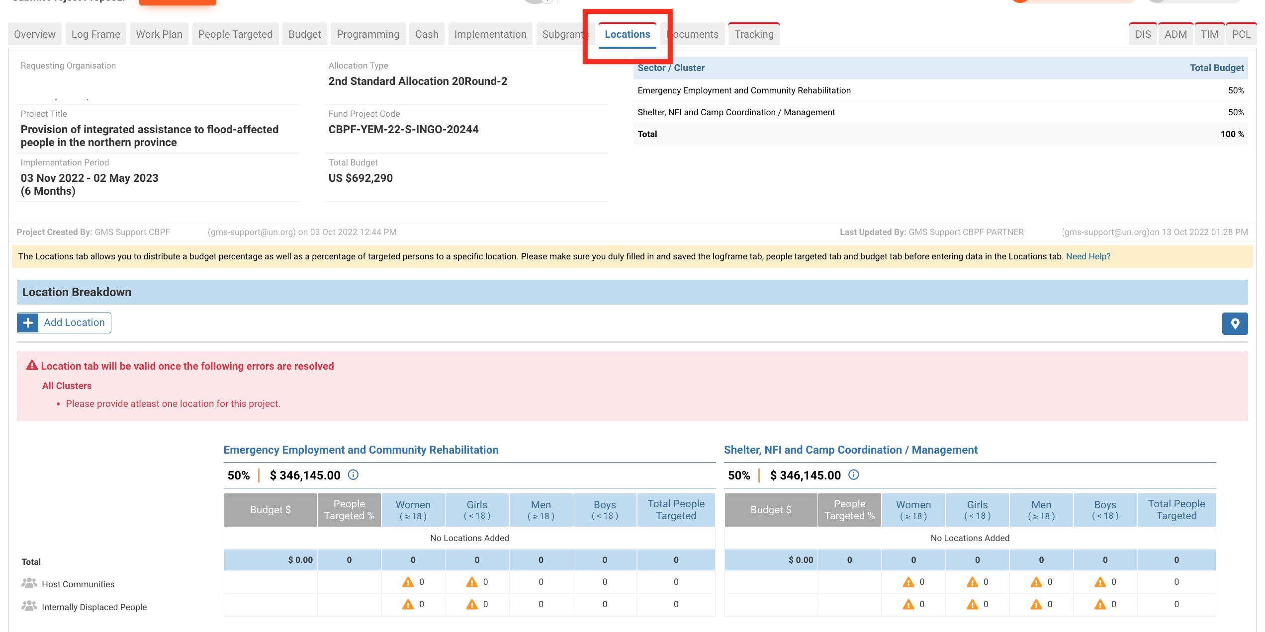Click the 'Please provide atleast one location' error message

pos(173,403)
